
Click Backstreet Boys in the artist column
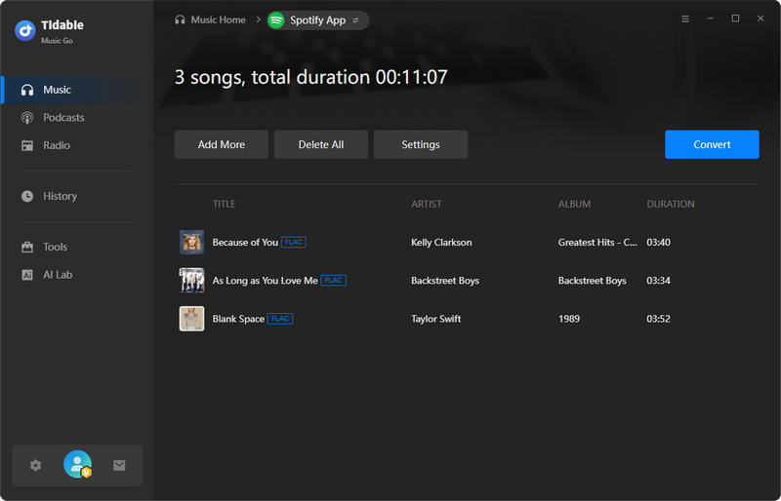(445, 281)
